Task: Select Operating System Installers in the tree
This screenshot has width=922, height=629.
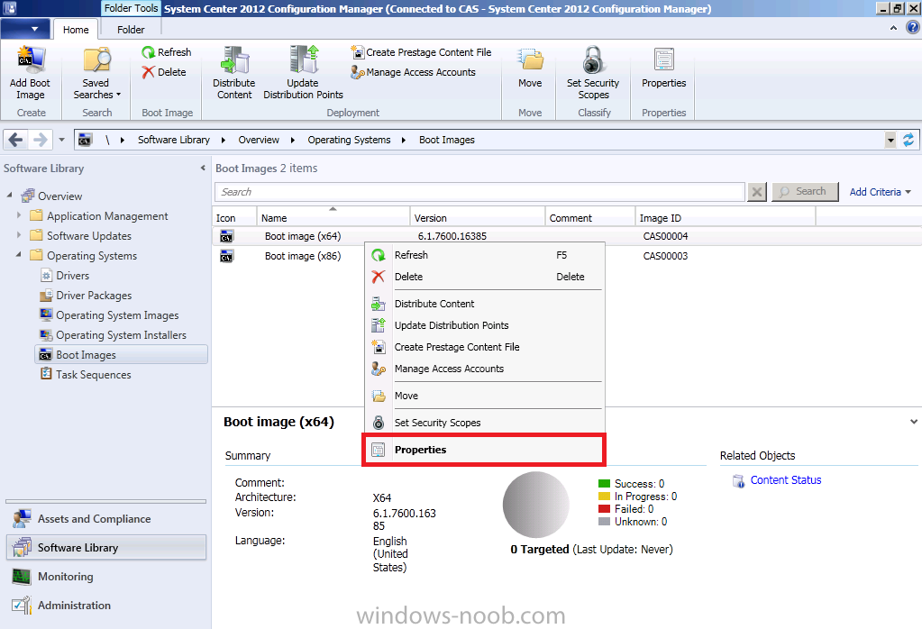Action: (x=121, y=335)
